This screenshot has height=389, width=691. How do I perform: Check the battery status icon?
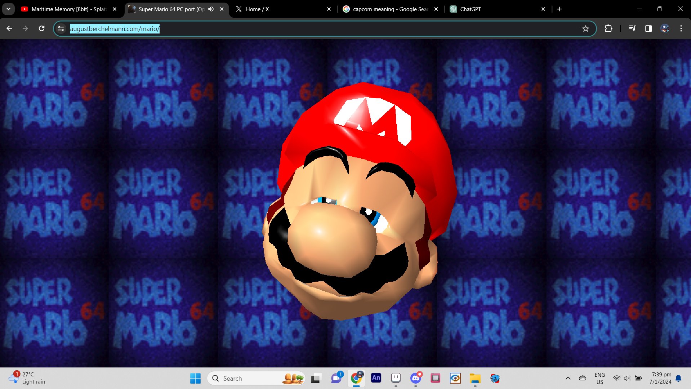(638, 378)
